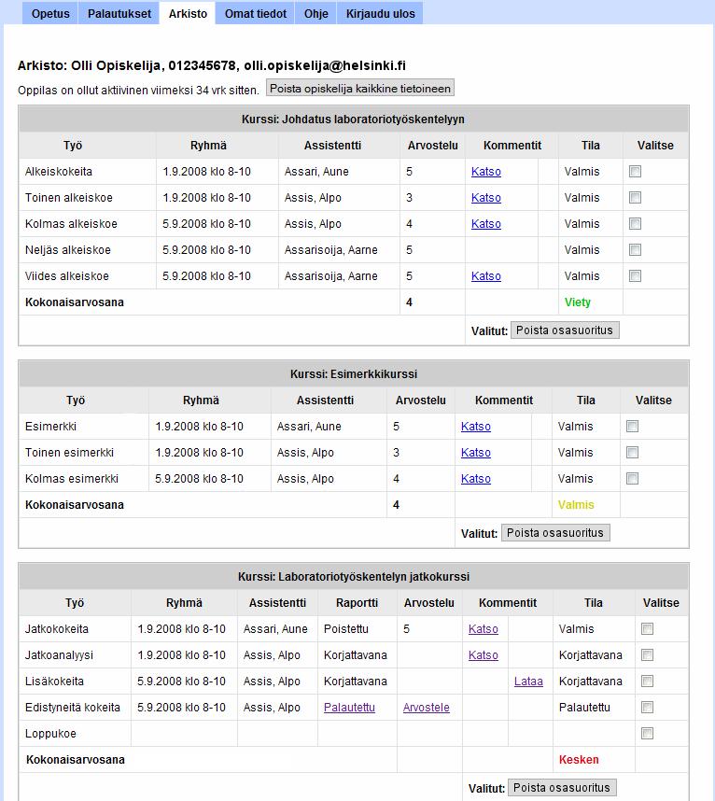Screen dimensions: 715x801
Task: Click the Kurssi: Esimerkkikurssi header
Action: 354,374
